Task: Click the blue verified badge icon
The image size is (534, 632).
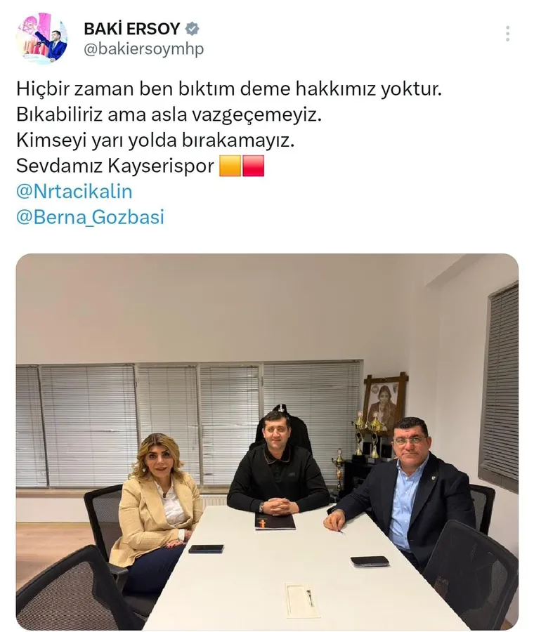Action: 192,29
